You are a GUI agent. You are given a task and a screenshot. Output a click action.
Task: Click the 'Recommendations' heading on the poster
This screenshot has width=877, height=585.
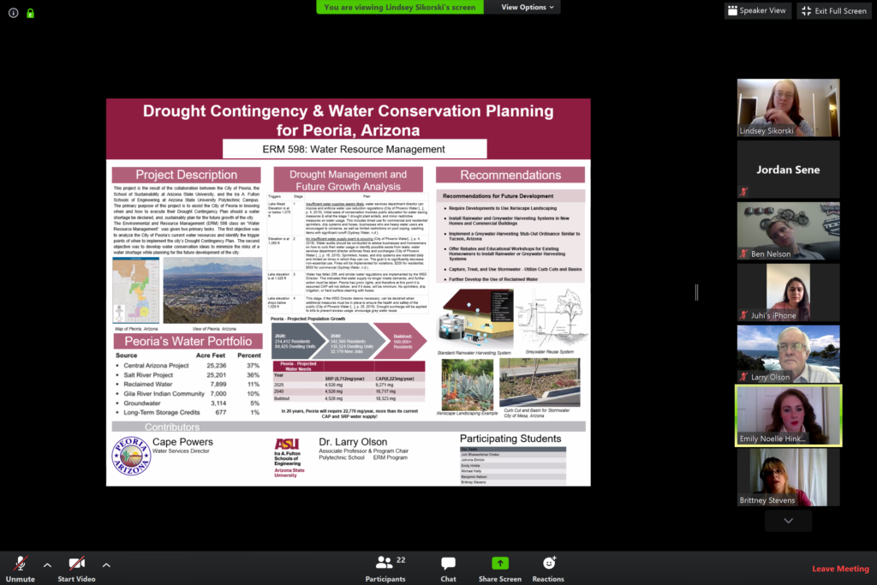coord(510,175)
